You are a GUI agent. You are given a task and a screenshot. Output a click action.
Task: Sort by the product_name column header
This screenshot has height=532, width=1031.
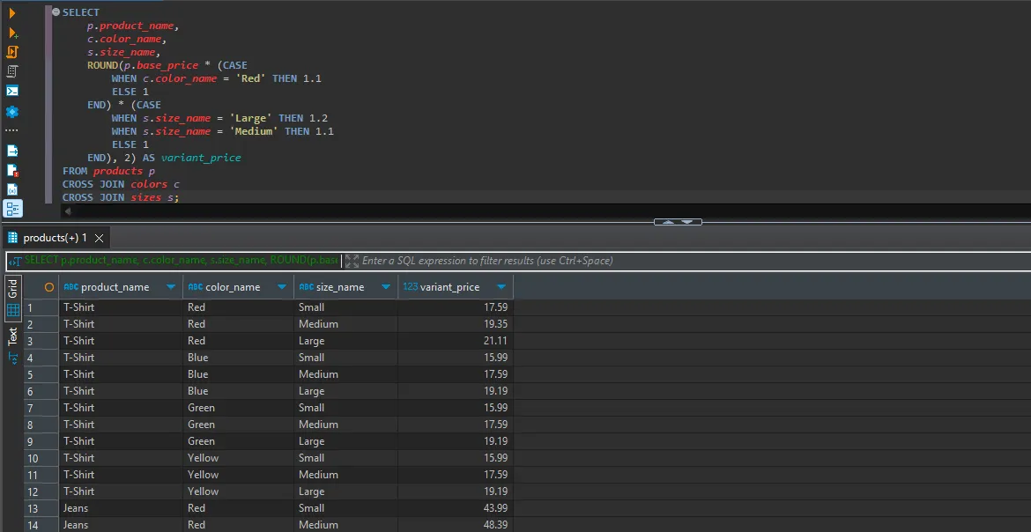coord(115,287)
